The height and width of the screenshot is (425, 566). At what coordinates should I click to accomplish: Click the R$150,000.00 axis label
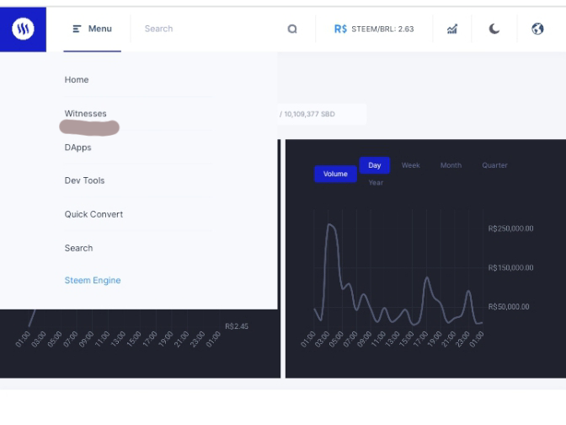[x=510, y=267]
